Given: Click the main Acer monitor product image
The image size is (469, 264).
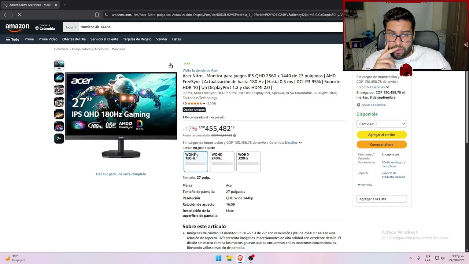Looking at the screenshot, I should (x=121, y=115).
